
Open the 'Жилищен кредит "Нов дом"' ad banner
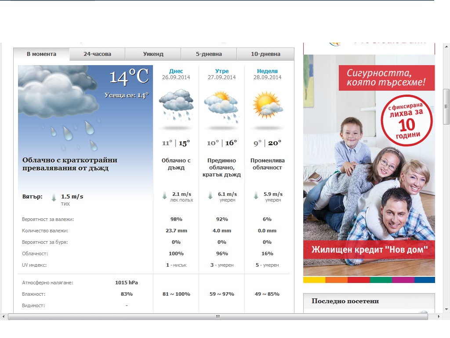tap(369, 250)
